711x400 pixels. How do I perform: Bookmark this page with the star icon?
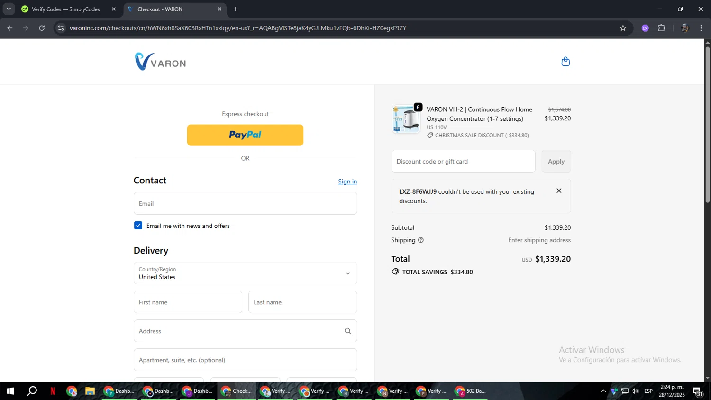pos(623,28)
